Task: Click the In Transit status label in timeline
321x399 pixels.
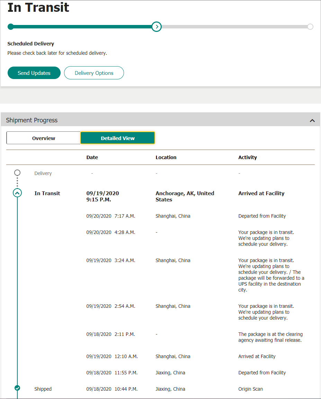Action: coord(47,193)
